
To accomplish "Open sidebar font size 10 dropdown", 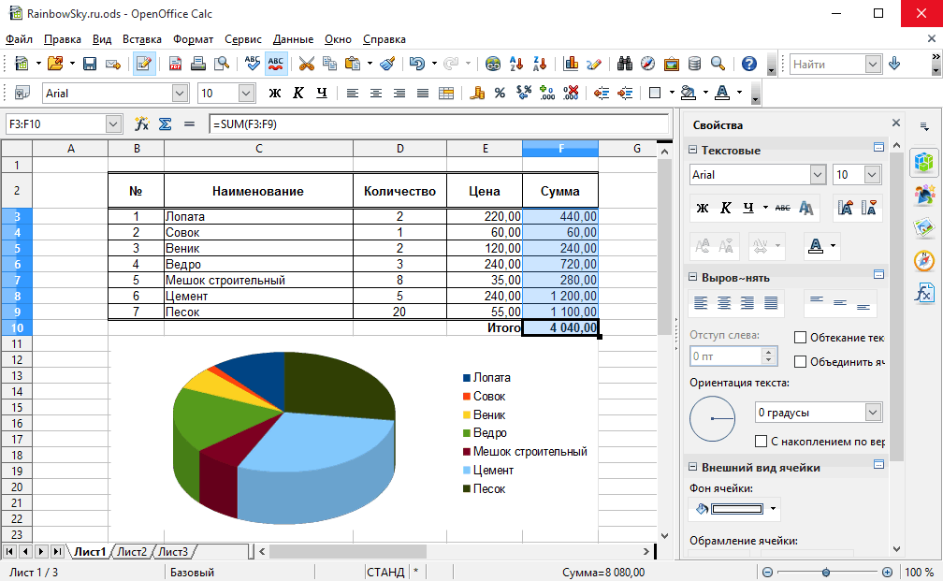I will tap(873, 174).
